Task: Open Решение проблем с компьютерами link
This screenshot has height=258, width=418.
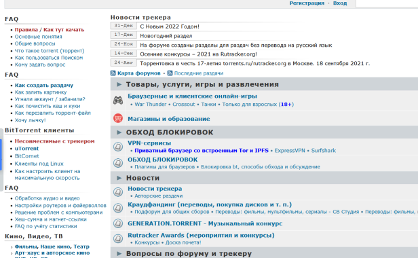Action: pyautogui.click(x=58, y=213)
